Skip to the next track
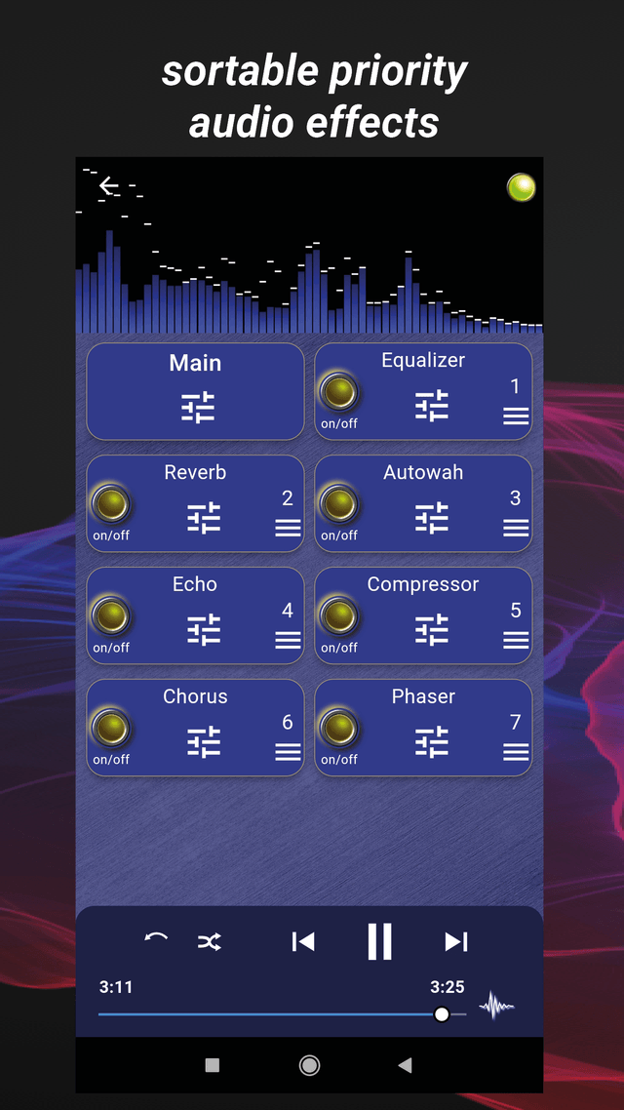Screen dimensions: 624x1110 point(455,941)
